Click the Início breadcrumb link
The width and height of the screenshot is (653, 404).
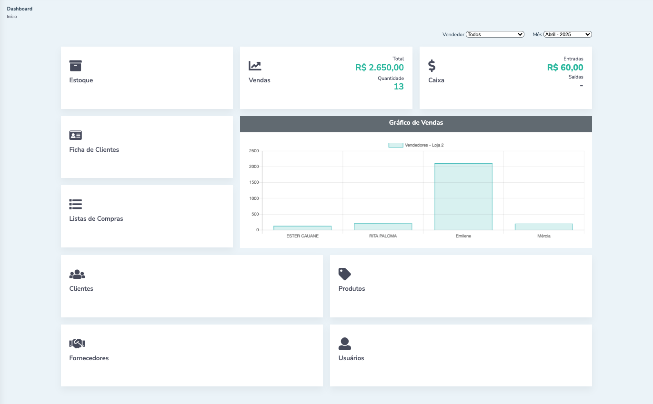click(12, 17)
